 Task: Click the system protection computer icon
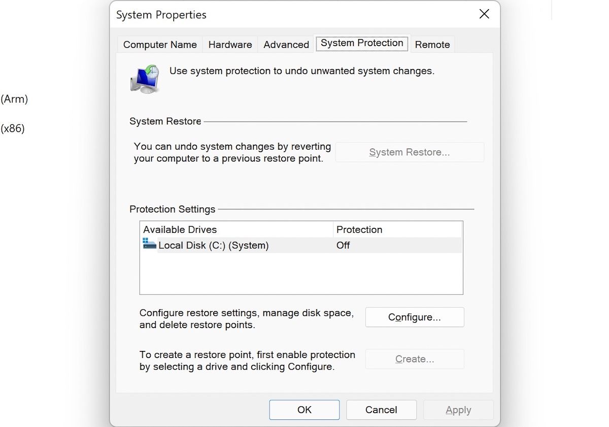(146, 77)
